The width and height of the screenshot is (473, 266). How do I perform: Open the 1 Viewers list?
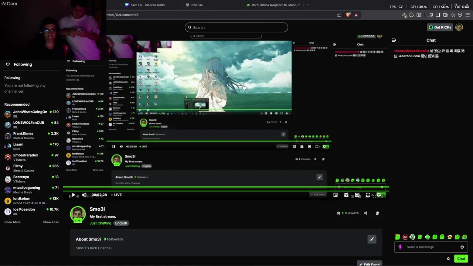coord(348,213)
